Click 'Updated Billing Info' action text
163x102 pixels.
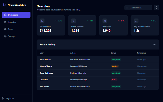tap(78, 73)
